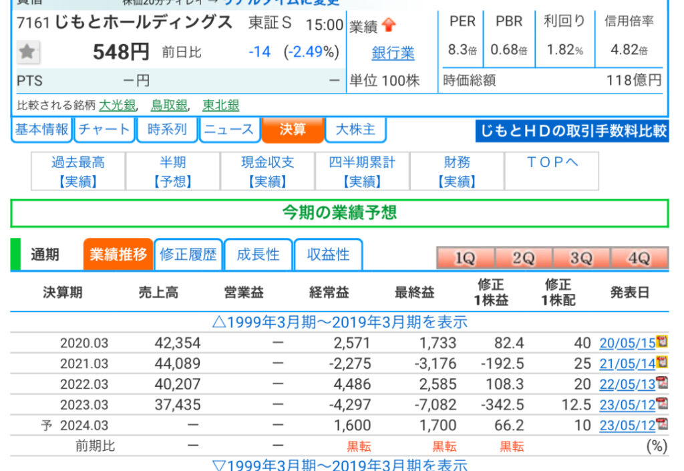Jump to 財務【実績】 section
Viewport: 684px width, 471px height.
tap(457, 172)
